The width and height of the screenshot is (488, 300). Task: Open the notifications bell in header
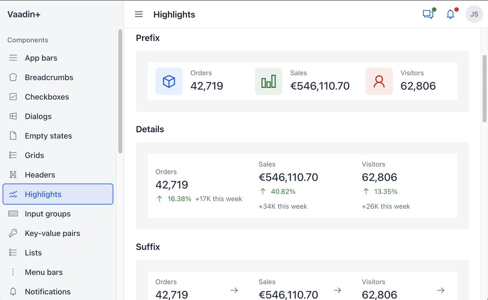pyautogui.click(x=450, y=14)
